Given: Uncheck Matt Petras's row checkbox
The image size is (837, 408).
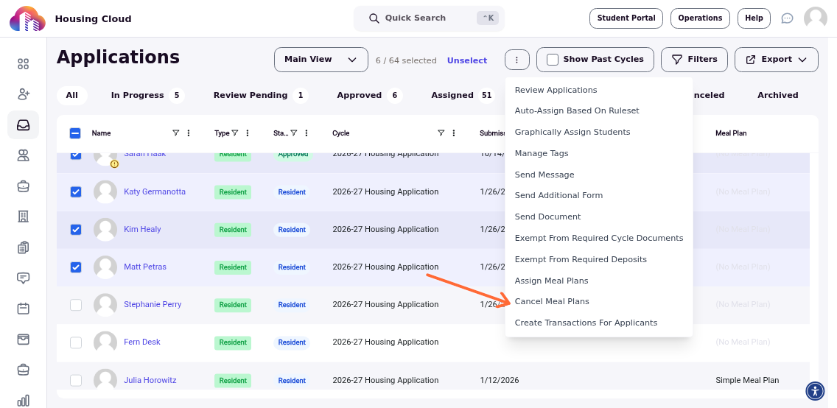Looking at the screenshot, I should 76,267.
